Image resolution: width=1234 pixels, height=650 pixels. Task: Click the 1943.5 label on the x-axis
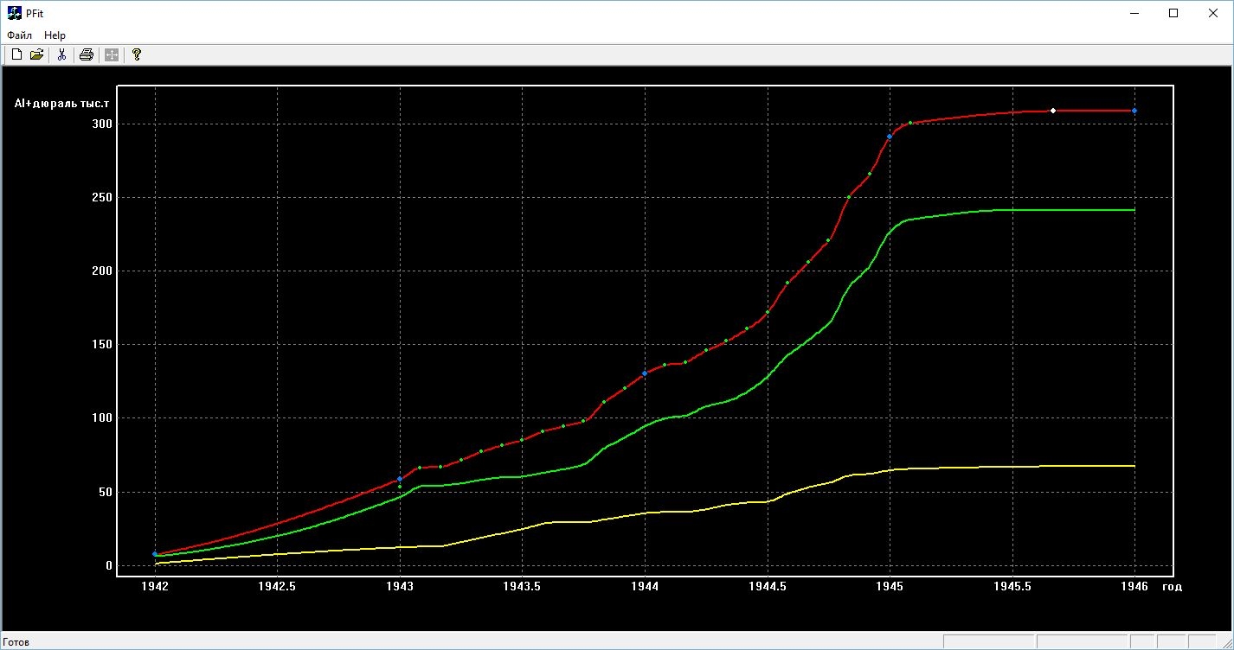tap(522, 586)
